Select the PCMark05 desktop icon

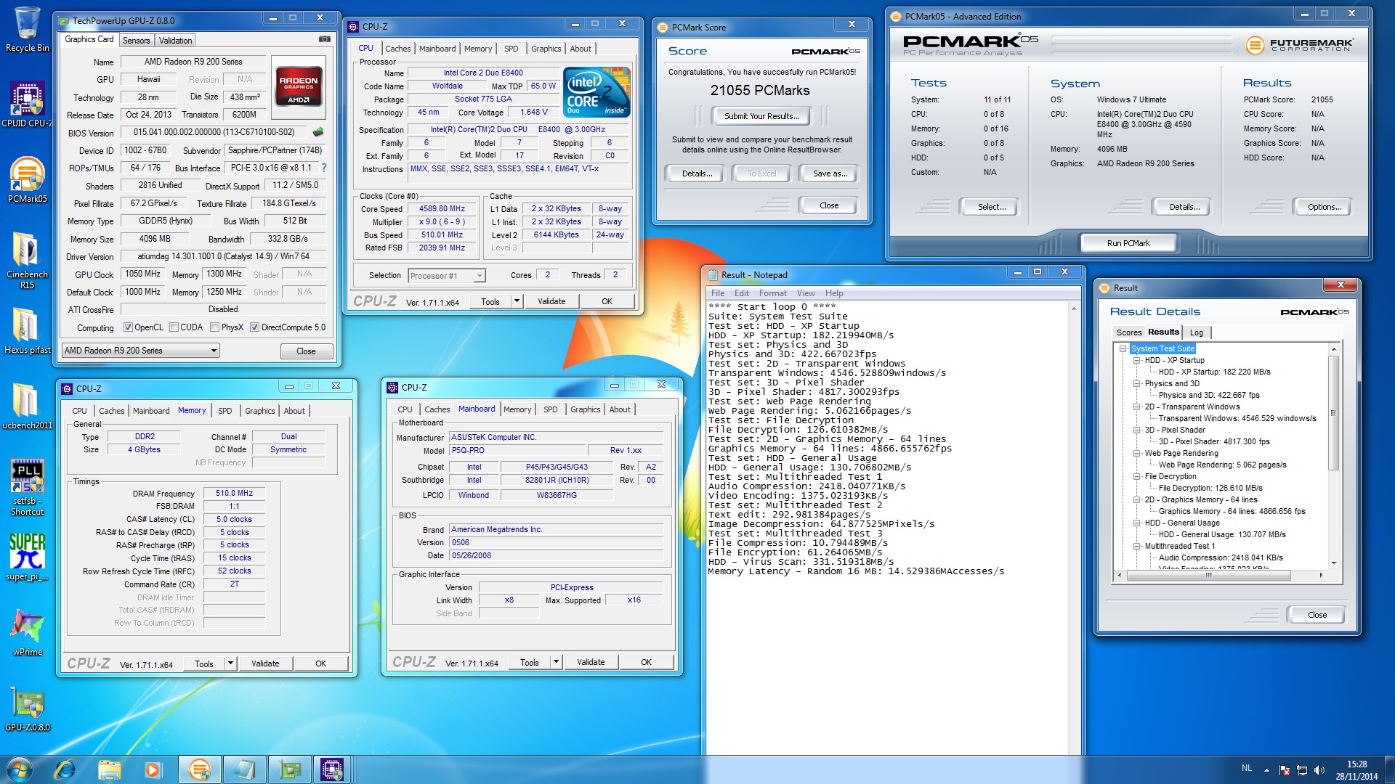[x=28, y=180]
